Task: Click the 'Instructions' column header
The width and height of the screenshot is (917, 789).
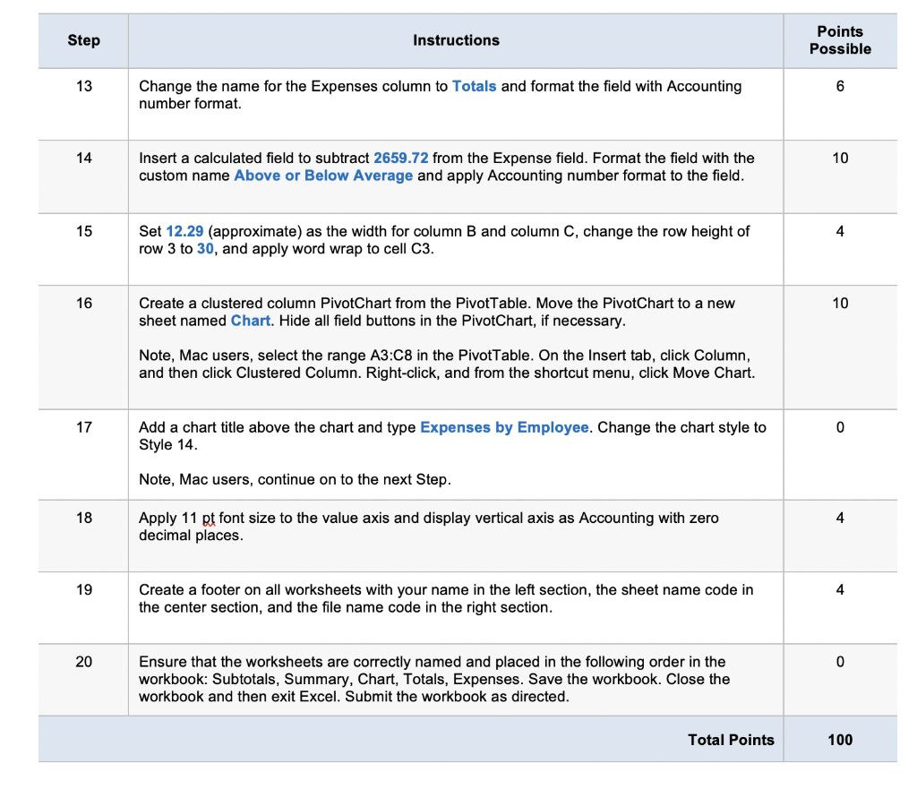Action: 456,40
